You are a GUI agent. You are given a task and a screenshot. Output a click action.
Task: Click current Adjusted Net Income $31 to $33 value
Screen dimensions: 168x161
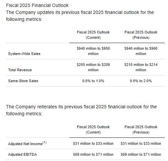[x=93, y=143]
